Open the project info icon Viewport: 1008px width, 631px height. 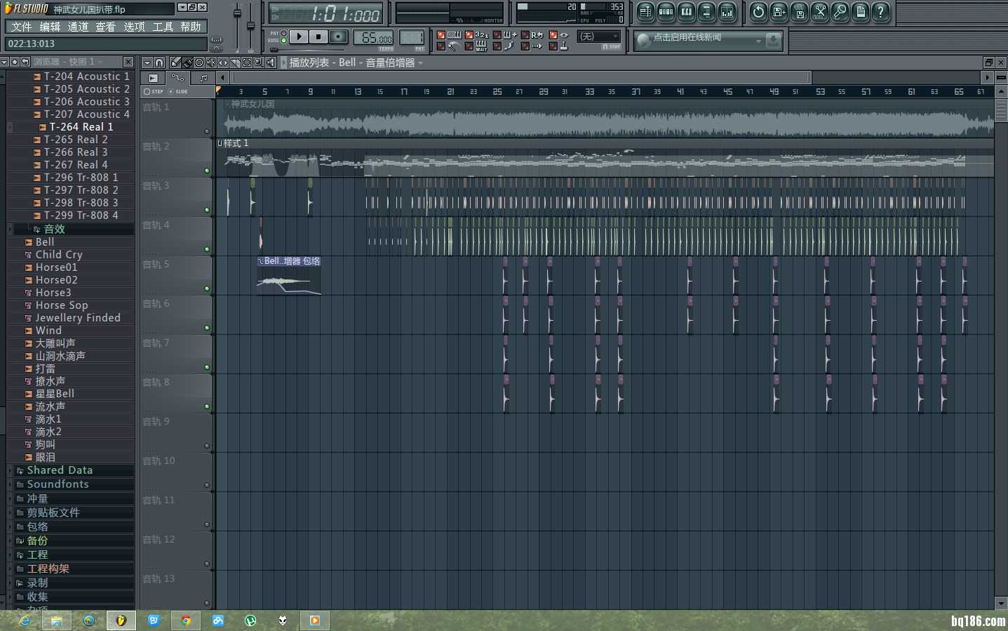pos(861,12)
